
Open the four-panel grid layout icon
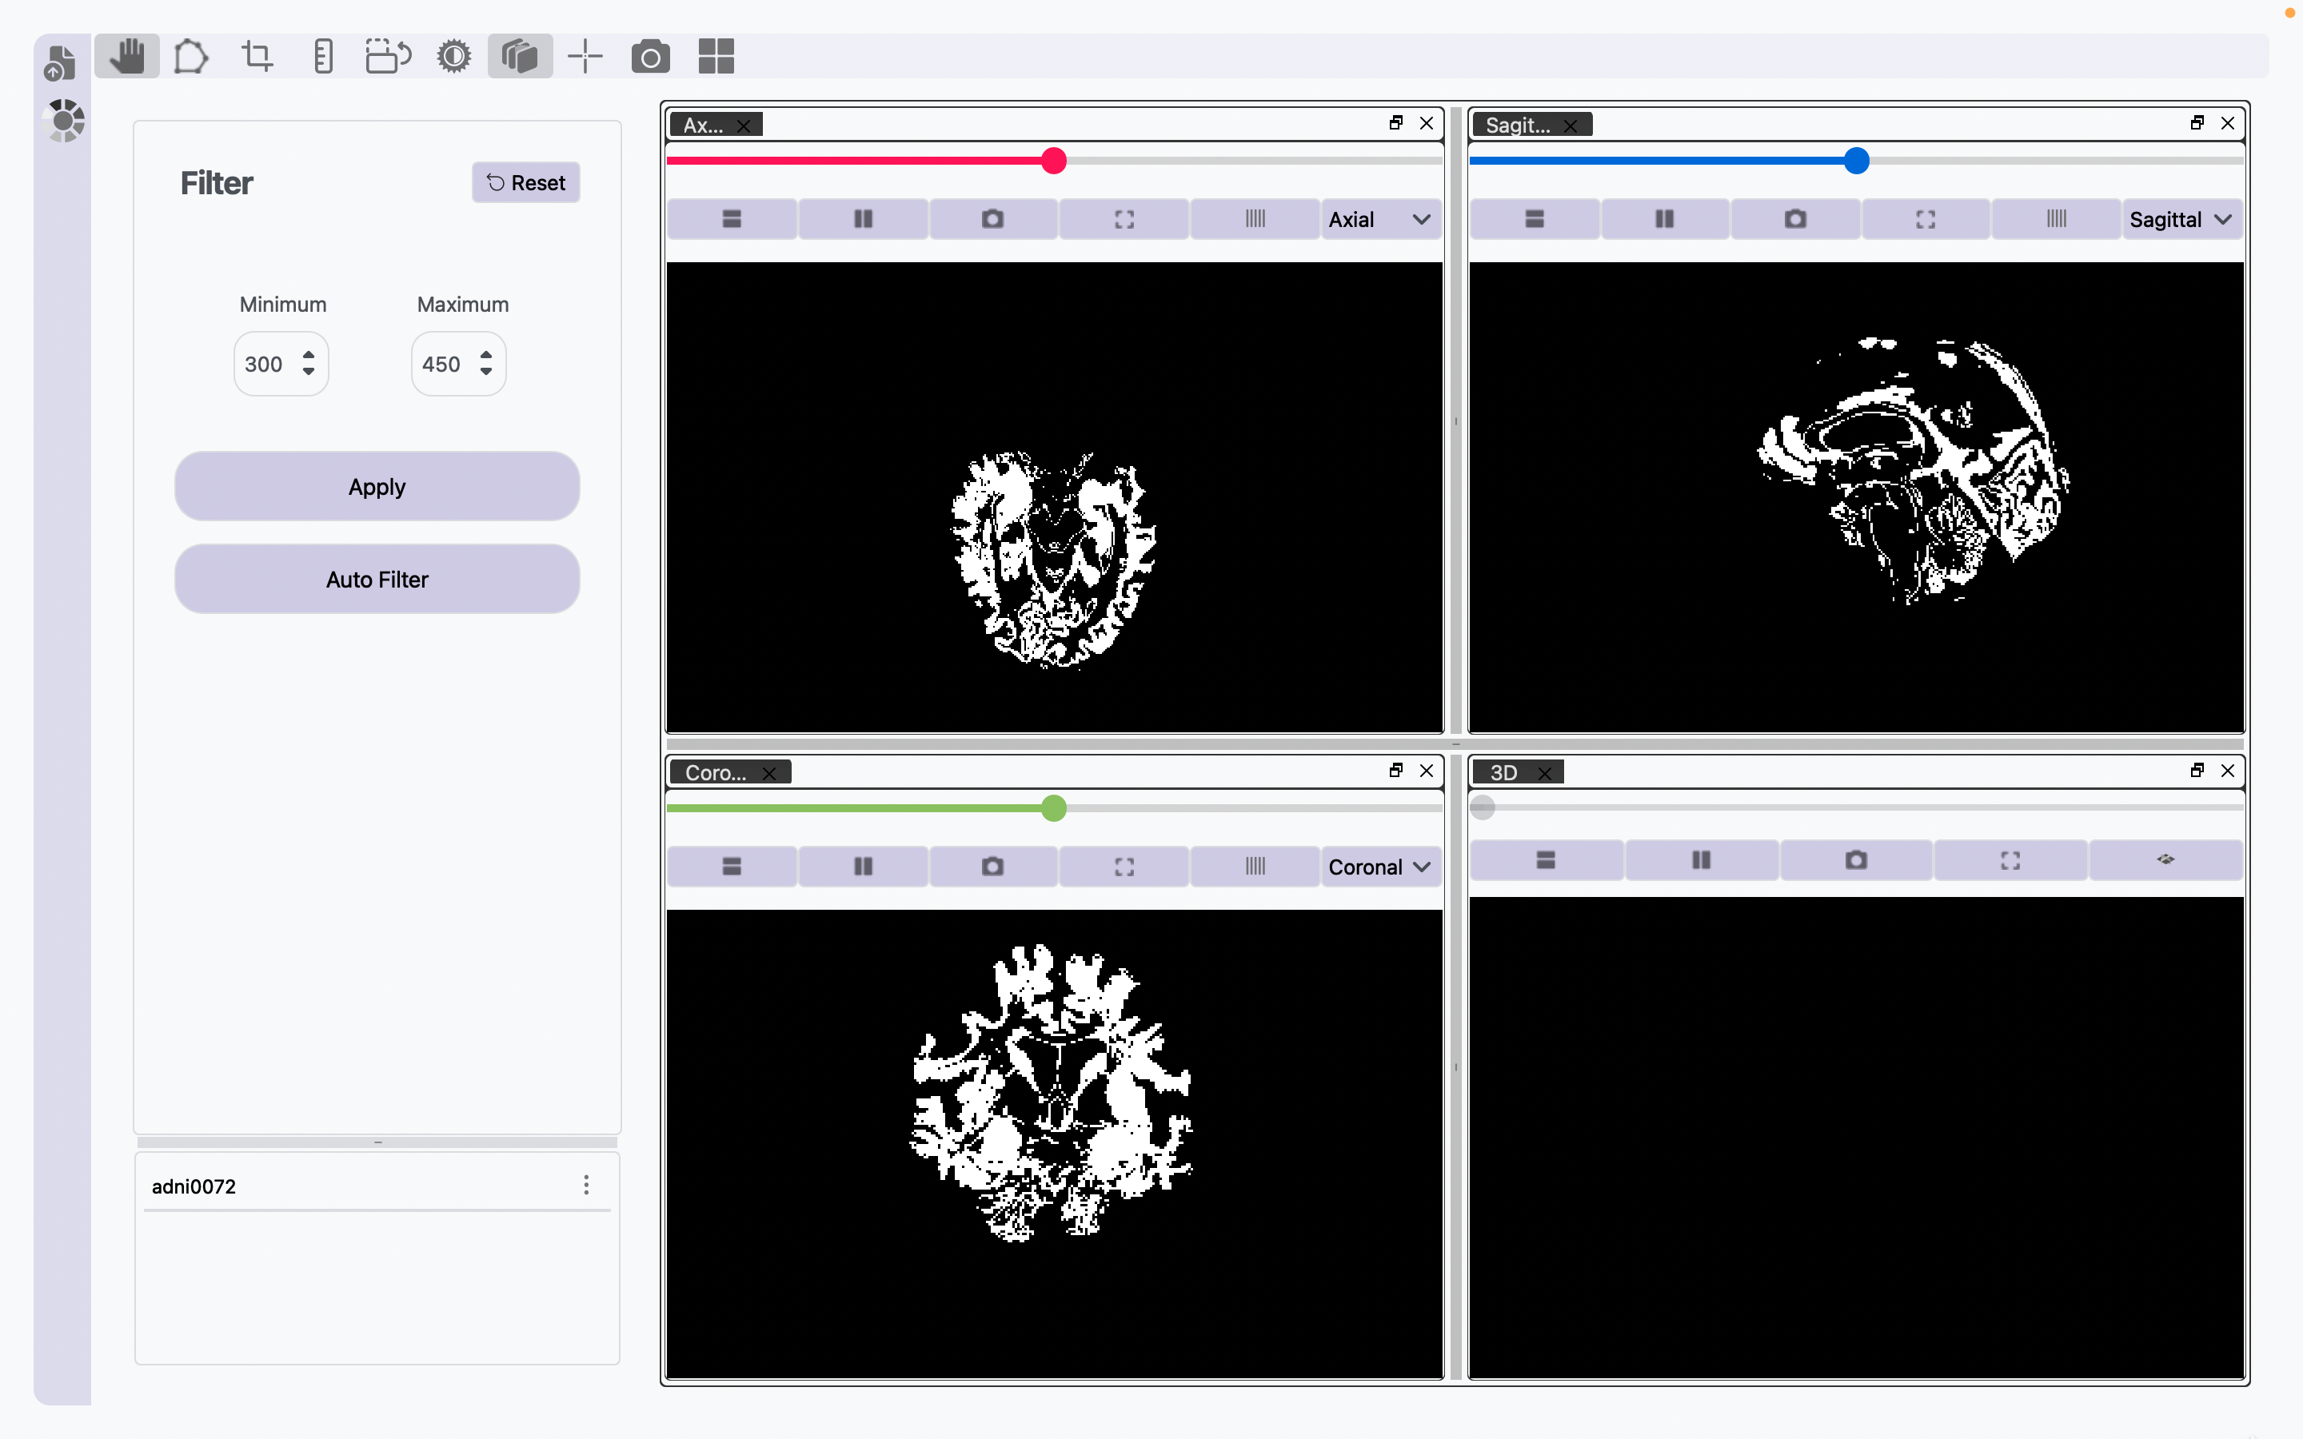[x=716, y=56]
